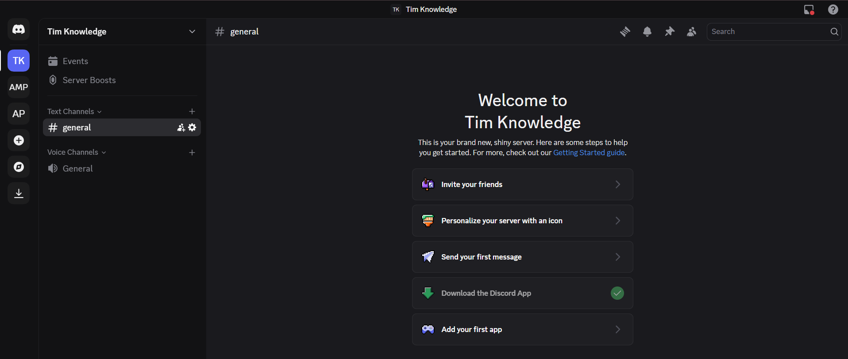This screenshot has width=848, height=359.
Task: Click the Invite your friends mailbox icon
Action: point(428,184)
